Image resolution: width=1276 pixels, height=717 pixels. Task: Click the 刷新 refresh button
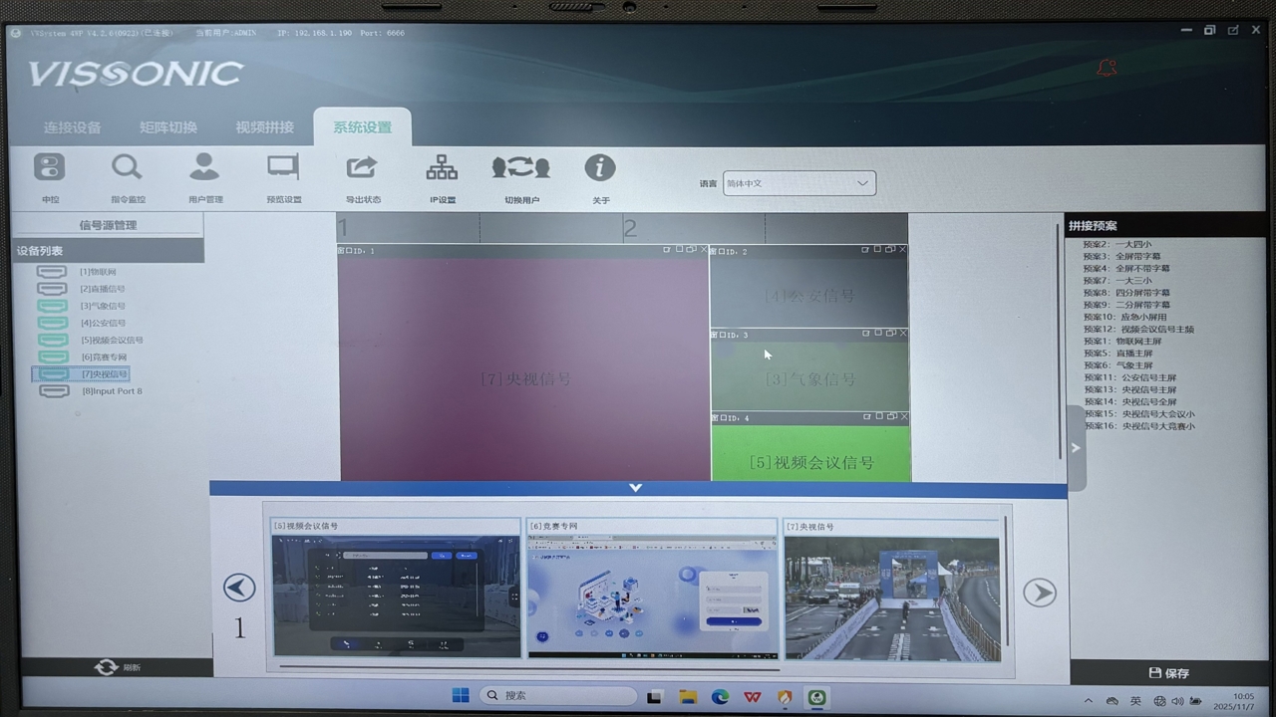click(x=118, y=667)
